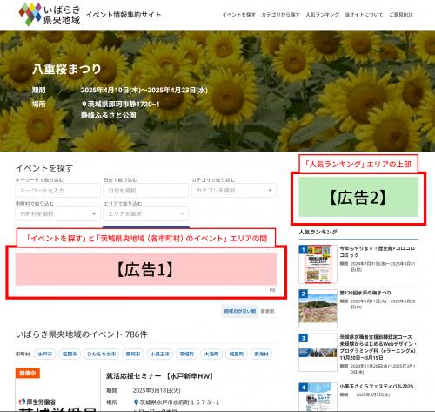
Task: Click the event date 2025年3月18日(火)
Action: (x=157, y=391)
